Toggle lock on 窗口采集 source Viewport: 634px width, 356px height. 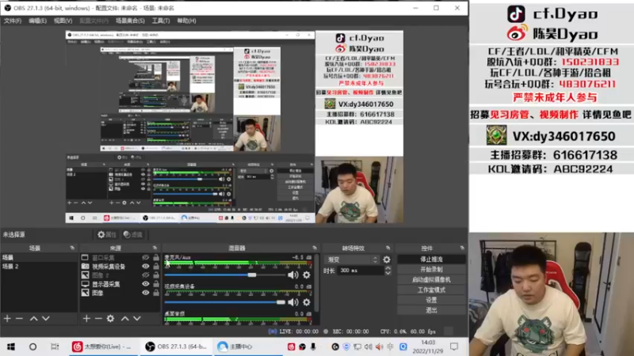pos(156,257)
